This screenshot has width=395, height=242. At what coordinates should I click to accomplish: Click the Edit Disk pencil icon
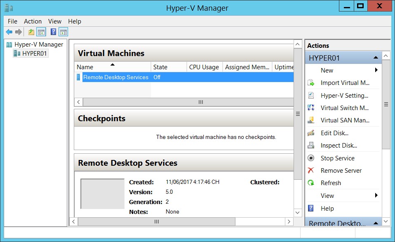[x=311, y=133]
